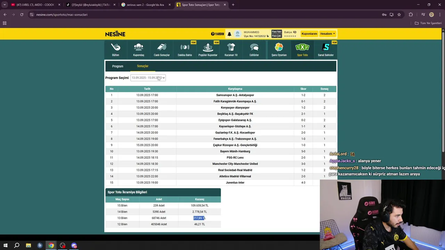Open the Editörler section
This screenshot has height=250, width=445.
click(x=254, y=50)
